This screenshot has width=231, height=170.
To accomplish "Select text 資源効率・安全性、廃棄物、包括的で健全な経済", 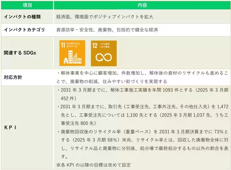I will coord(107,30).
